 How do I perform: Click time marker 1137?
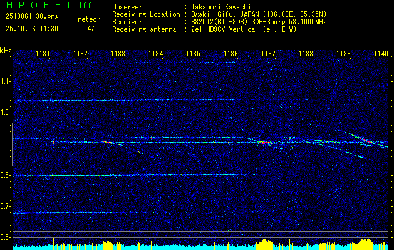(x=268, y=54)
